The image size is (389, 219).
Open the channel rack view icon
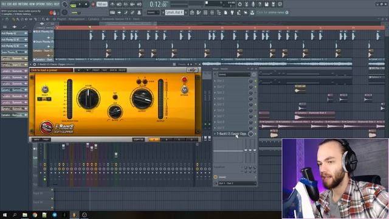pos(205,12)
